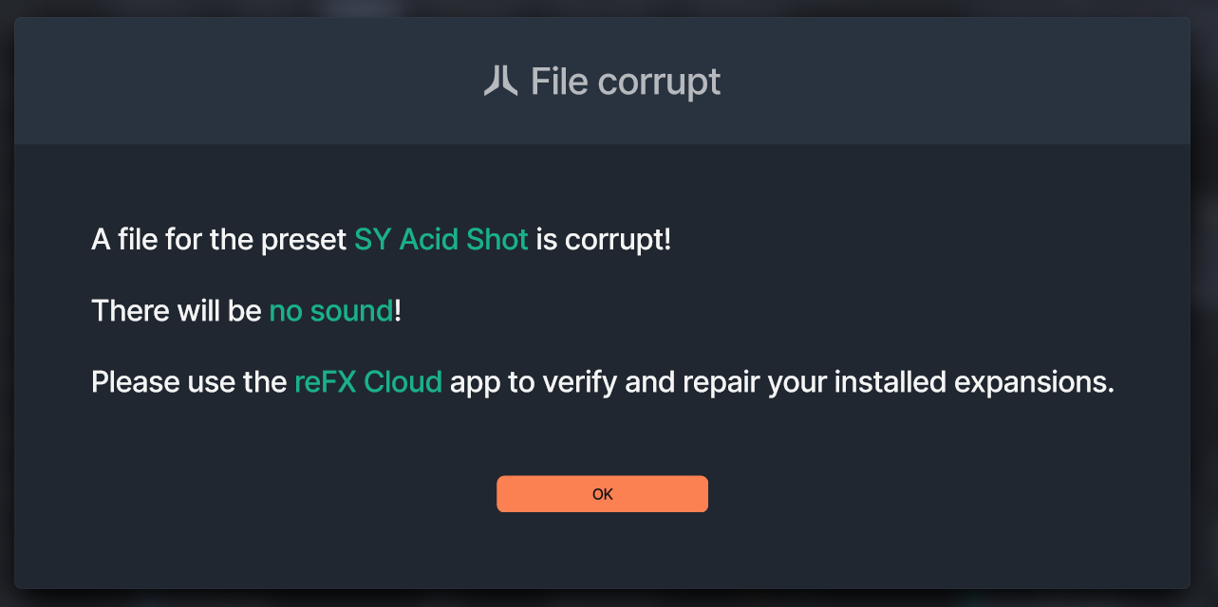The width and height of the screenshot is (1218, 607).
Task: Click the orange OK button
Action: click(x=602, y=494)
